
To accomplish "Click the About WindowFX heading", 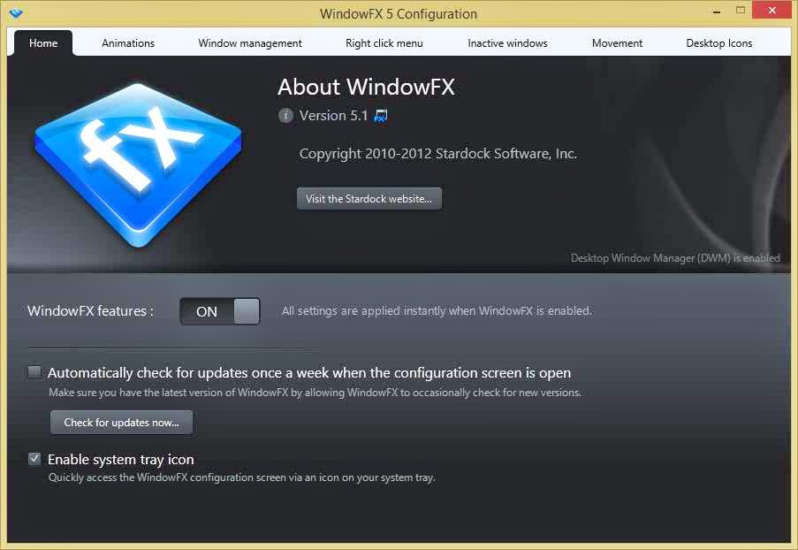I will [366, 87].
